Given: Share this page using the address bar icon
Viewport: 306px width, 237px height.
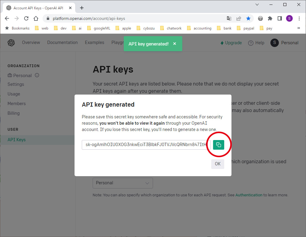Looking at the screenshot, I should tap(239, 18).
